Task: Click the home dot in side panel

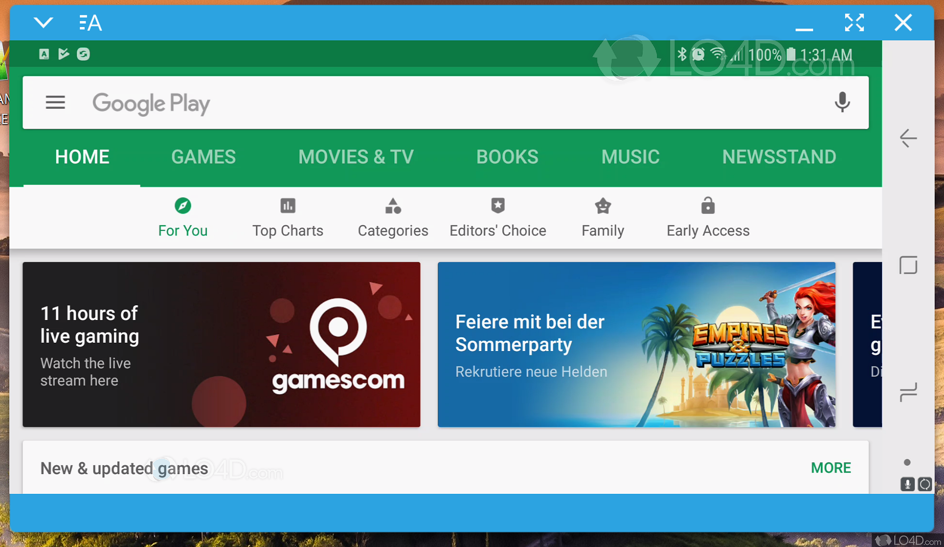Action: [x=907, y=462]
